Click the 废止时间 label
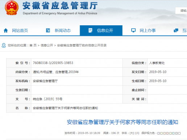Image resolution: width=187 pixels, height=140 pixels. pyautogui.click(x=139, y=90)
